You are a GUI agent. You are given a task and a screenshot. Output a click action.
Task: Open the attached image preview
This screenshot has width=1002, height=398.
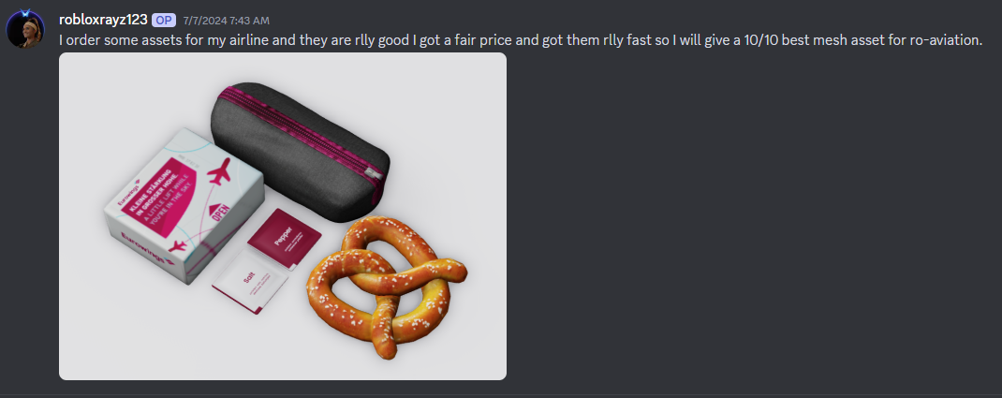click(283, 216)
